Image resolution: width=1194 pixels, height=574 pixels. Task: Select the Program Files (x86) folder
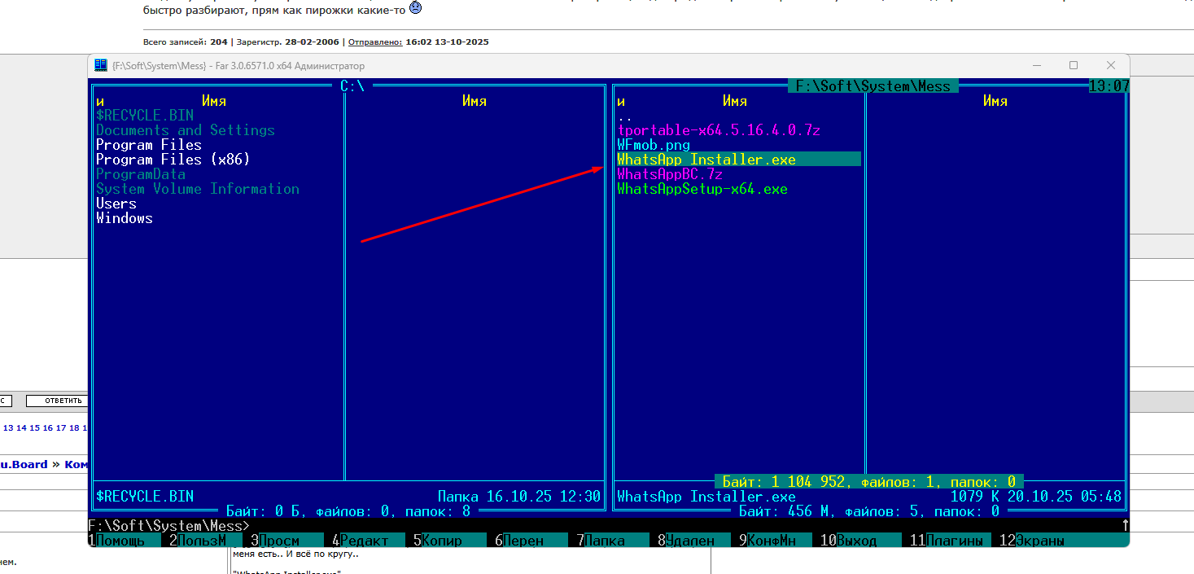click(x=173, y=160)
